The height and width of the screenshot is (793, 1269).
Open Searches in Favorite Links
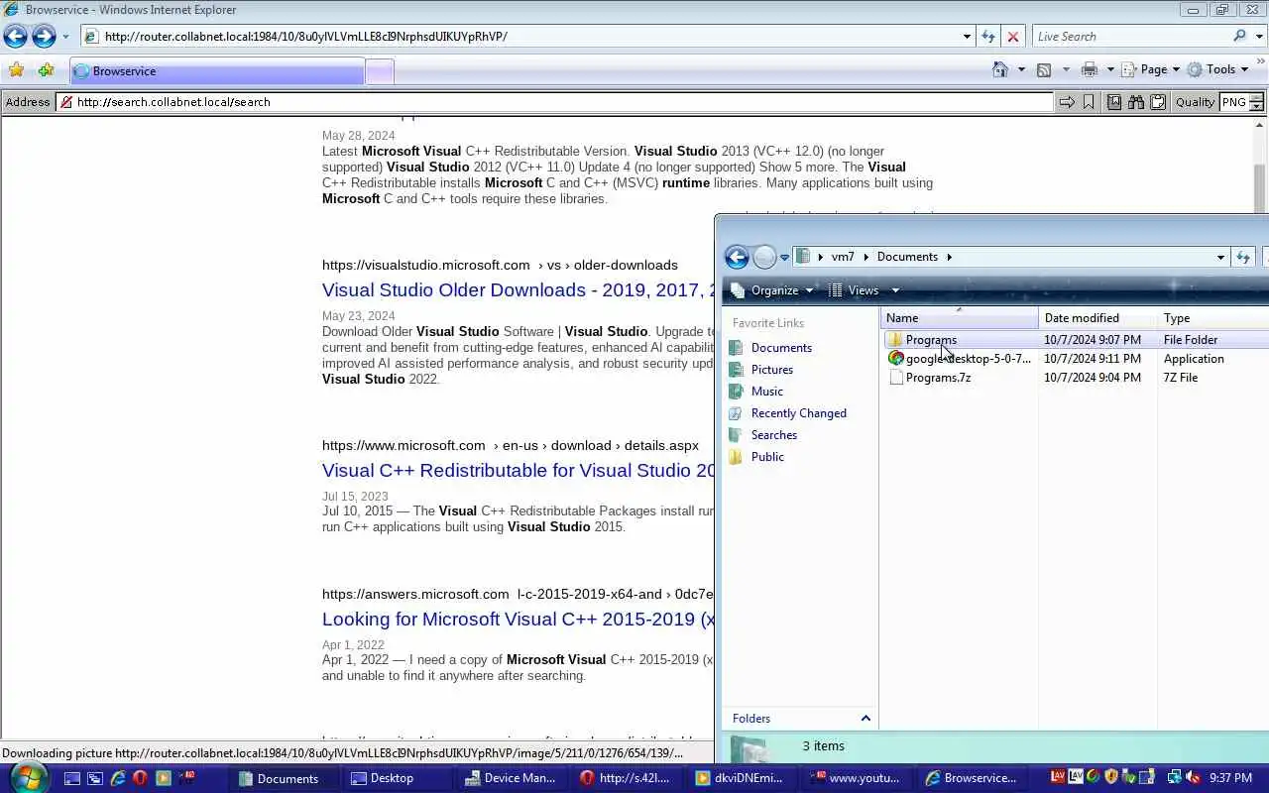pyautogui.click(x=774, y=435)
